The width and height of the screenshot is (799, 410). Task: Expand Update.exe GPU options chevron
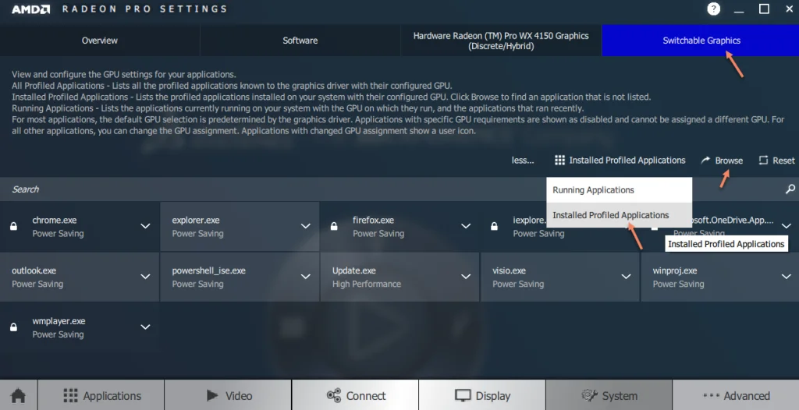pos(465,277)
